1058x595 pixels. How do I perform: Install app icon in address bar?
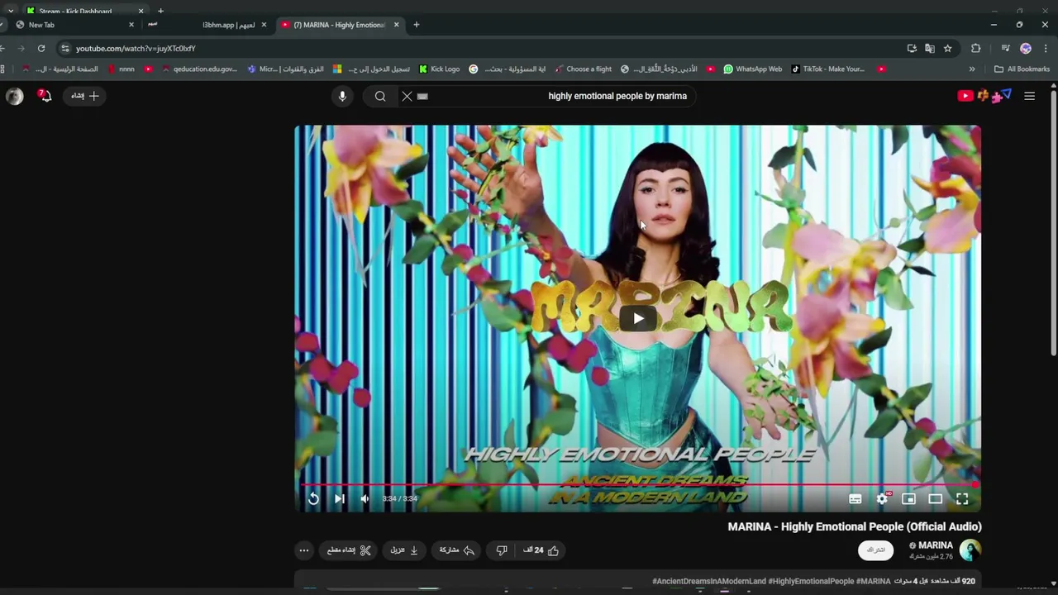912,48
